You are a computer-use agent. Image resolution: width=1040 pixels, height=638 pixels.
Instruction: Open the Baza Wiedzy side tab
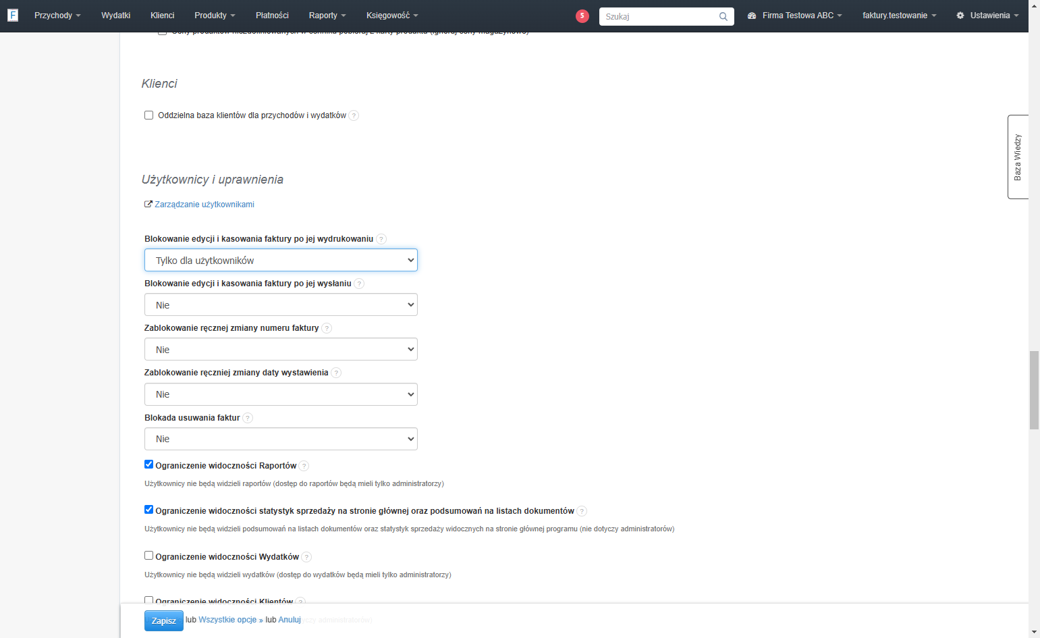[1018, 157]
